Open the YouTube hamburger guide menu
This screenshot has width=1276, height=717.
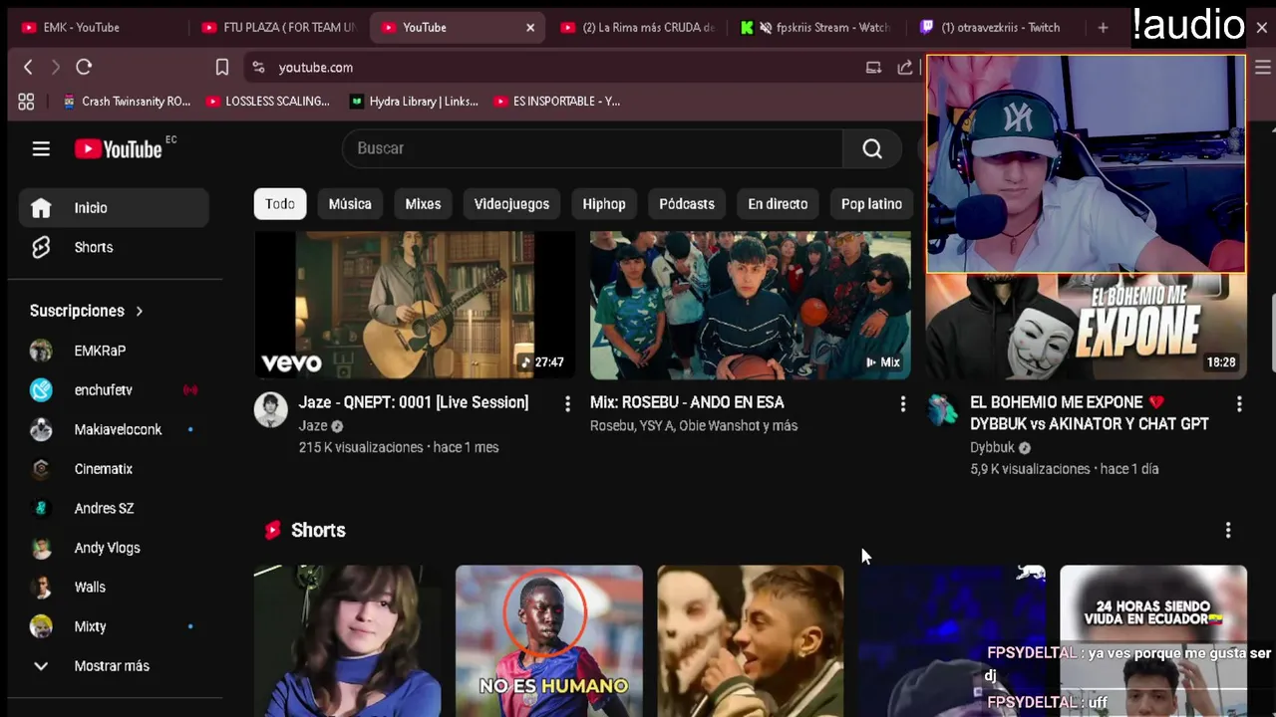point(41,148)
